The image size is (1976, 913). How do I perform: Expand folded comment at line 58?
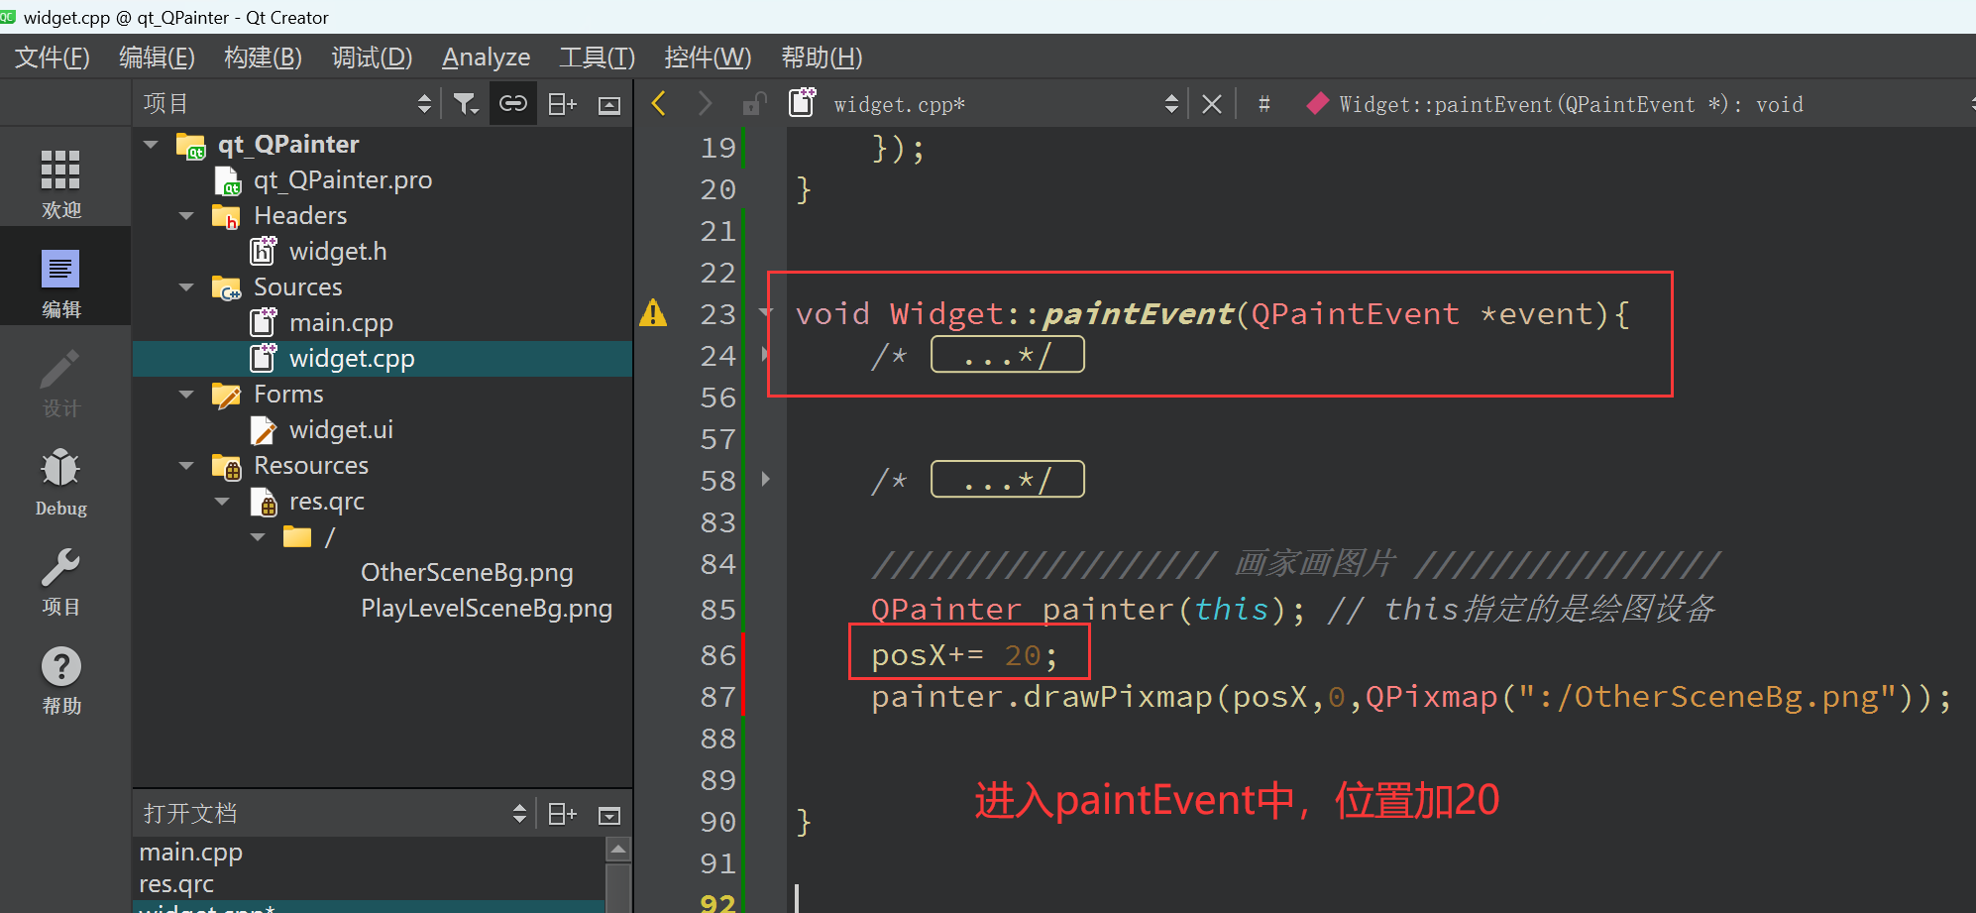pyautogui.click(x=765, y=479)
